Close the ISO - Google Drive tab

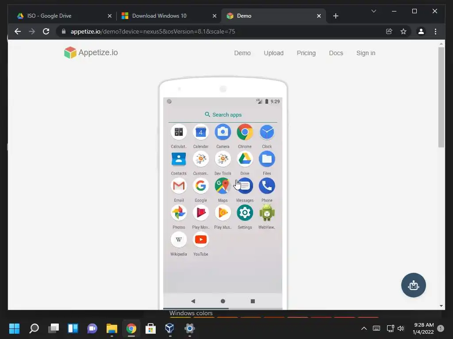click(x=110, y=16)
